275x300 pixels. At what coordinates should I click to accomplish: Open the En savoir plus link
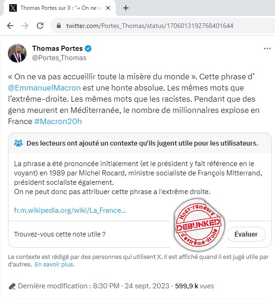click(54, 264)
